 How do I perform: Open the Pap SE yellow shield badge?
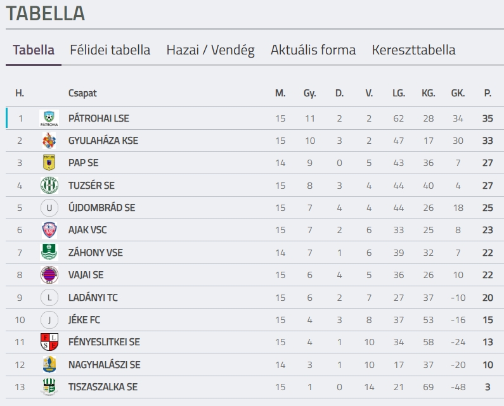coord(49,163)
